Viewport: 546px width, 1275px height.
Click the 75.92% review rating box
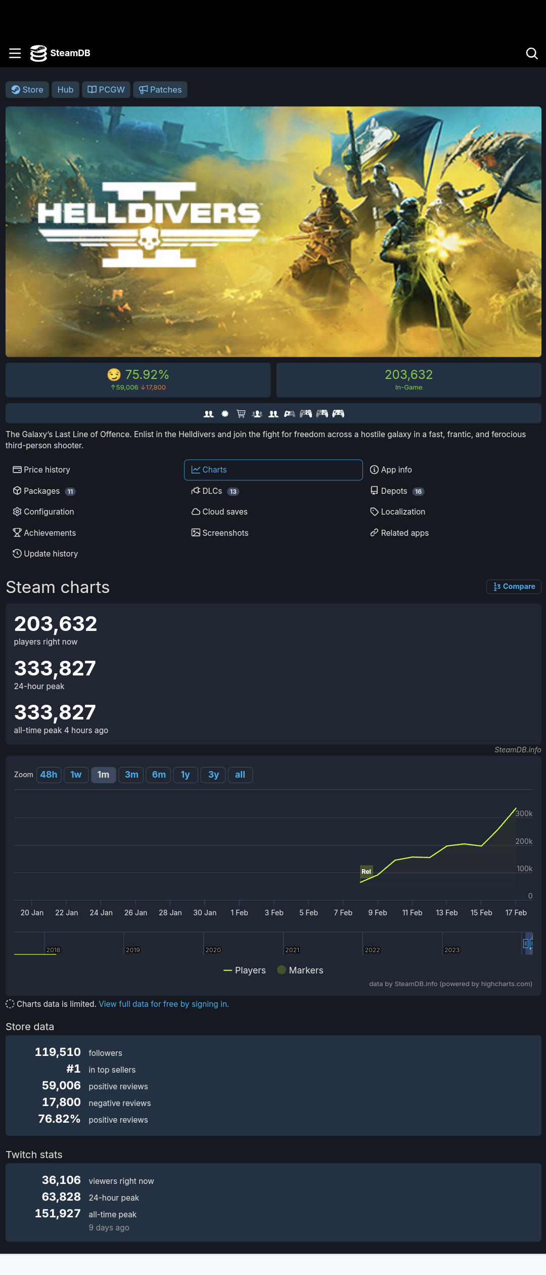point(138,379)
